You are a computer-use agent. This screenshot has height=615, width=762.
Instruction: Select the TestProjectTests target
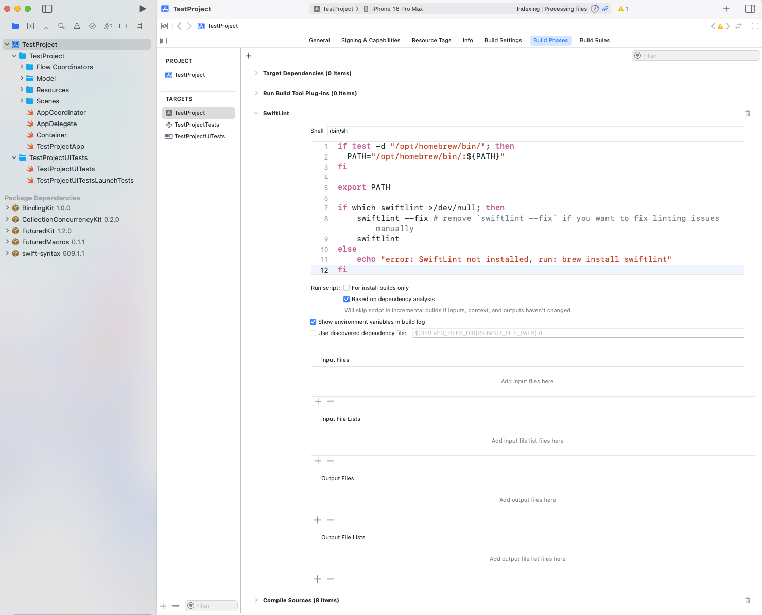pyautogui.click(x=197, y=125)
